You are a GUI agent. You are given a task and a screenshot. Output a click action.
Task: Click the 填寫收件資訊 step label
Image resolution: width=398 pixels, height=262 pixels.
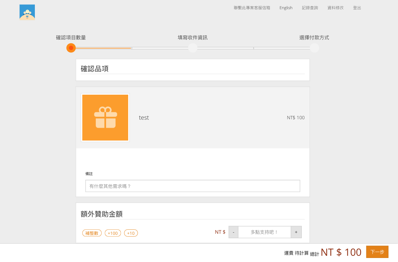tap(193, 37)
